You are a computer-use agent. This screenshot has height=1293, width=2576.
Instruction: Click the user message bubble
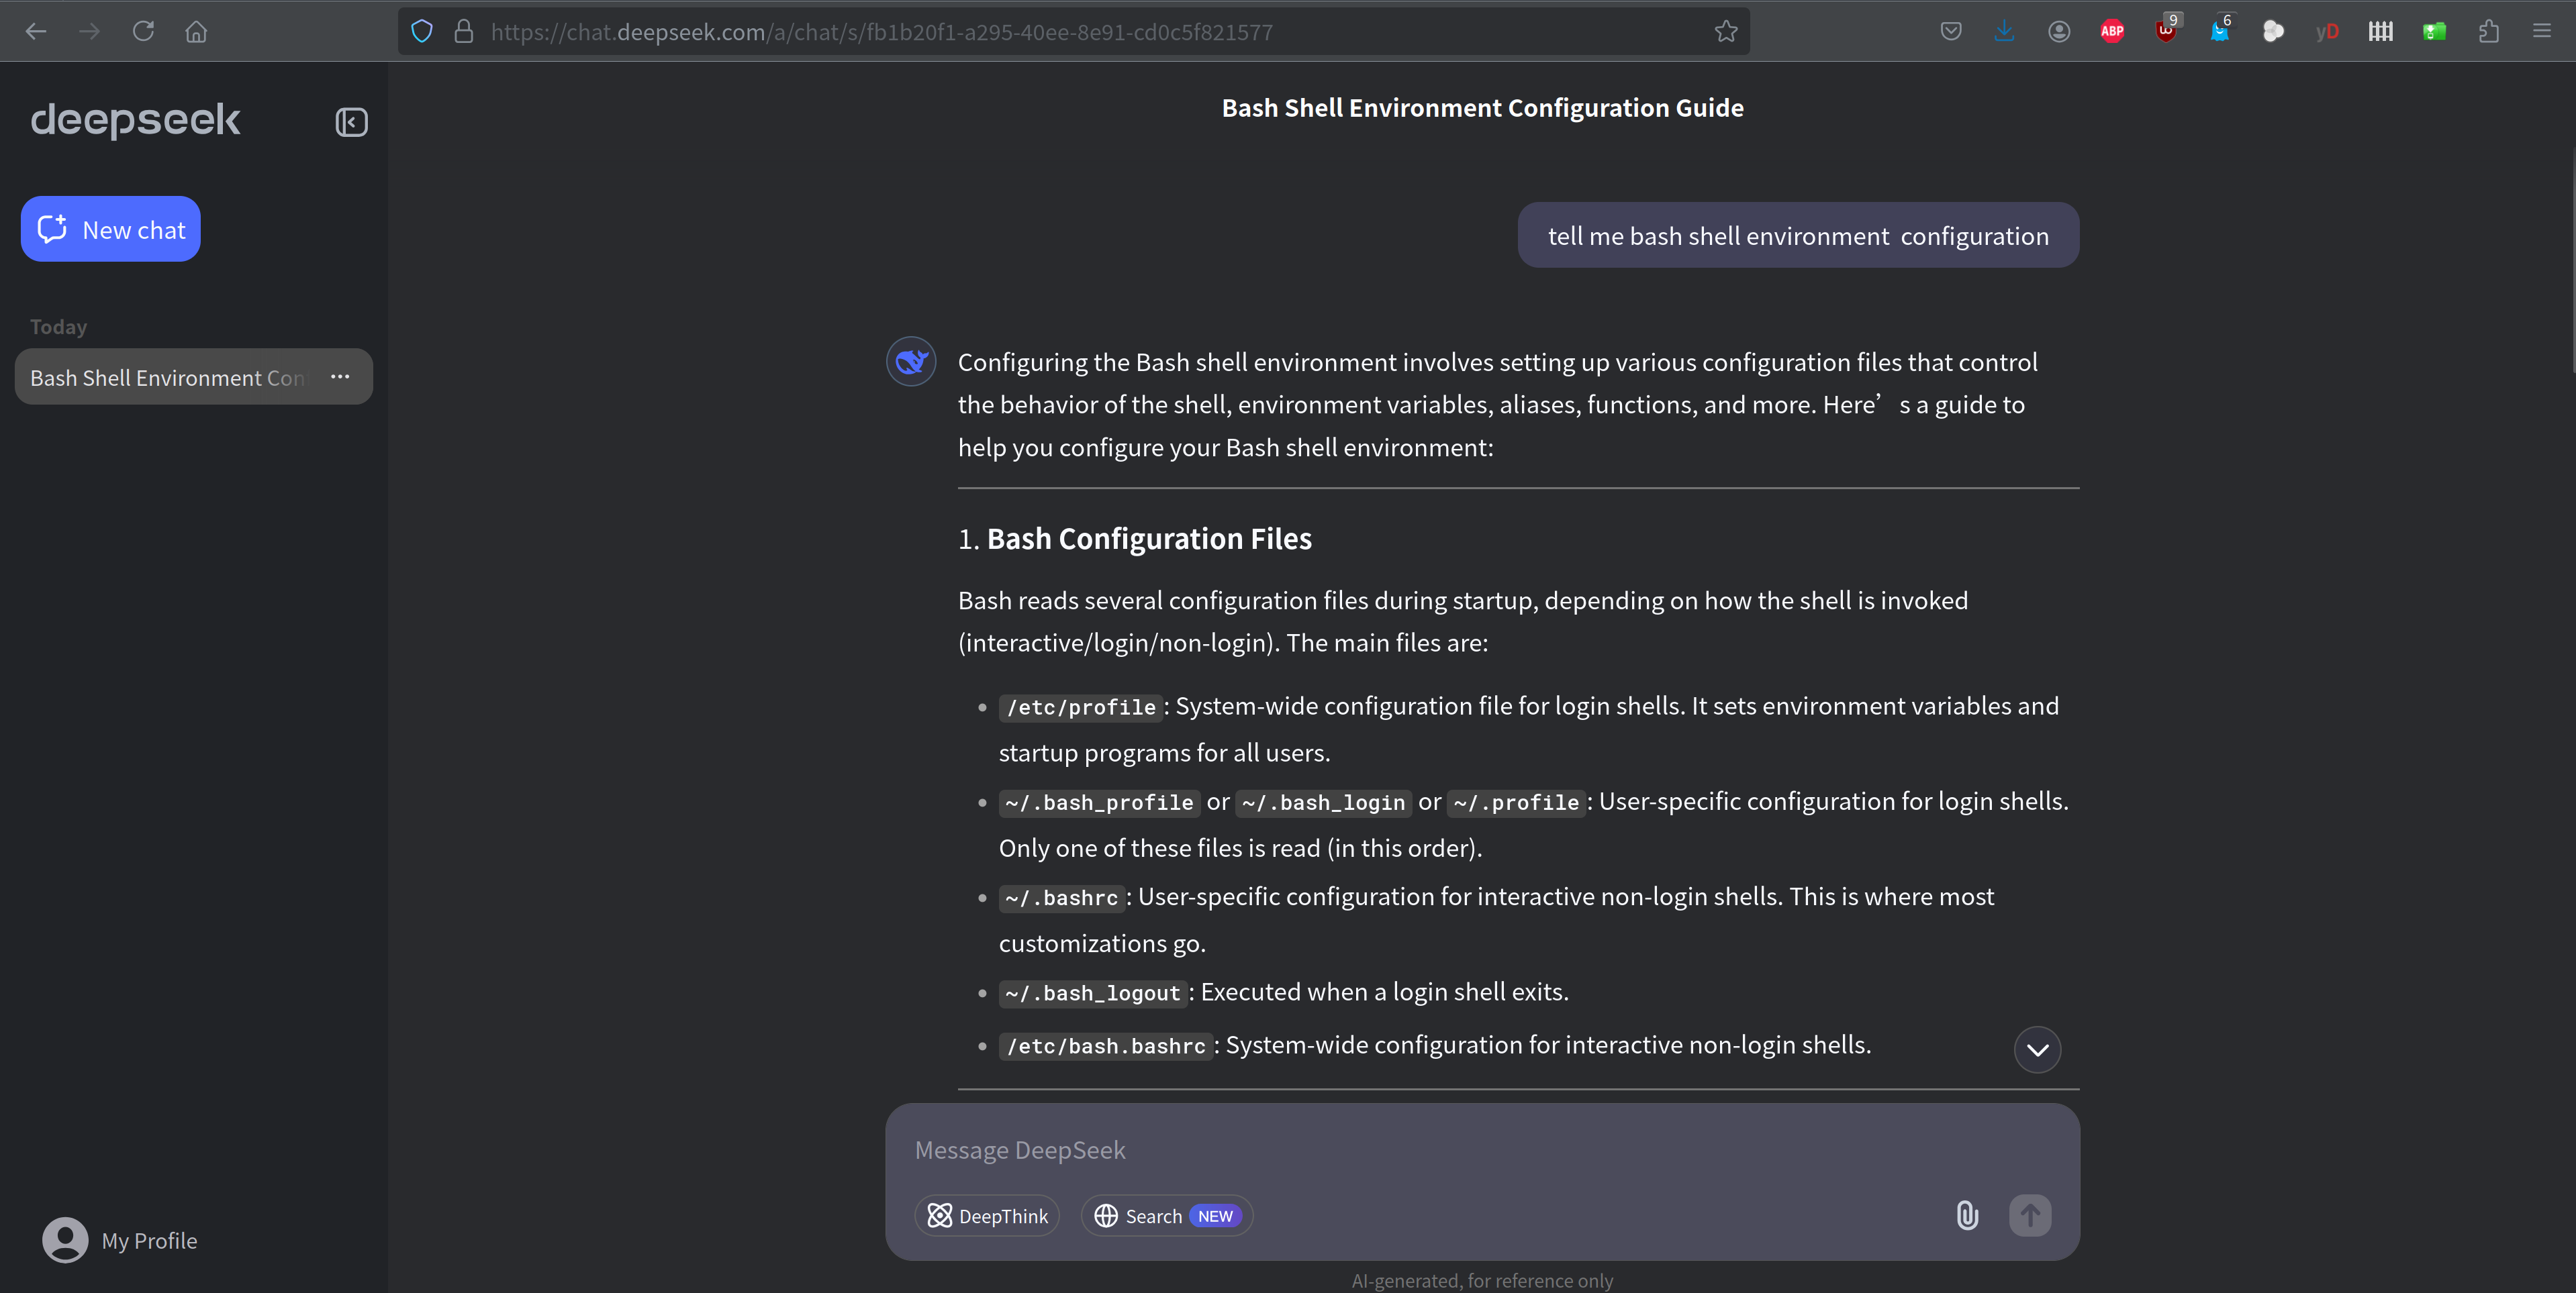(1798, 235)
